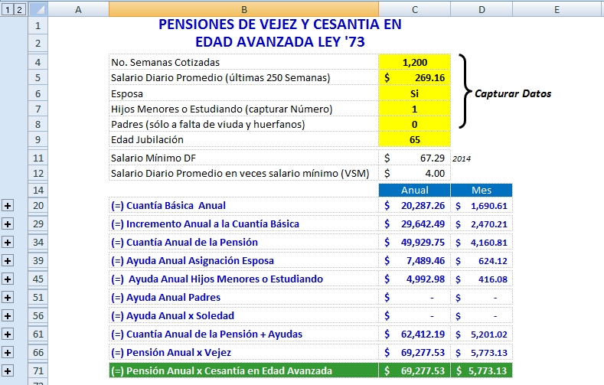Click the 1,200 weeks input cell
The width and height of the screenshot is (604, 385).
(x=414, y=62)
